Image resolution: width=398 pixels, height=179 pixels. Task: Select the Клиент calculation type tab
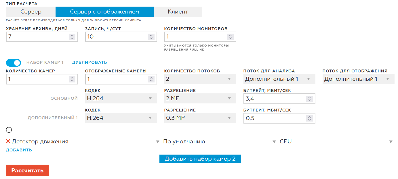pyautogui.click(x=178, y=12)
